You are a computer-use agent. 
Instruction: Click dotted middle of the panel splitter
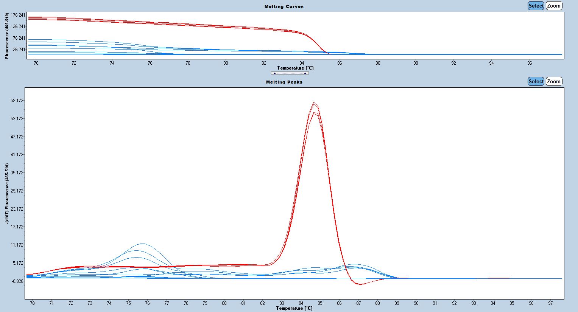(290, 73)
